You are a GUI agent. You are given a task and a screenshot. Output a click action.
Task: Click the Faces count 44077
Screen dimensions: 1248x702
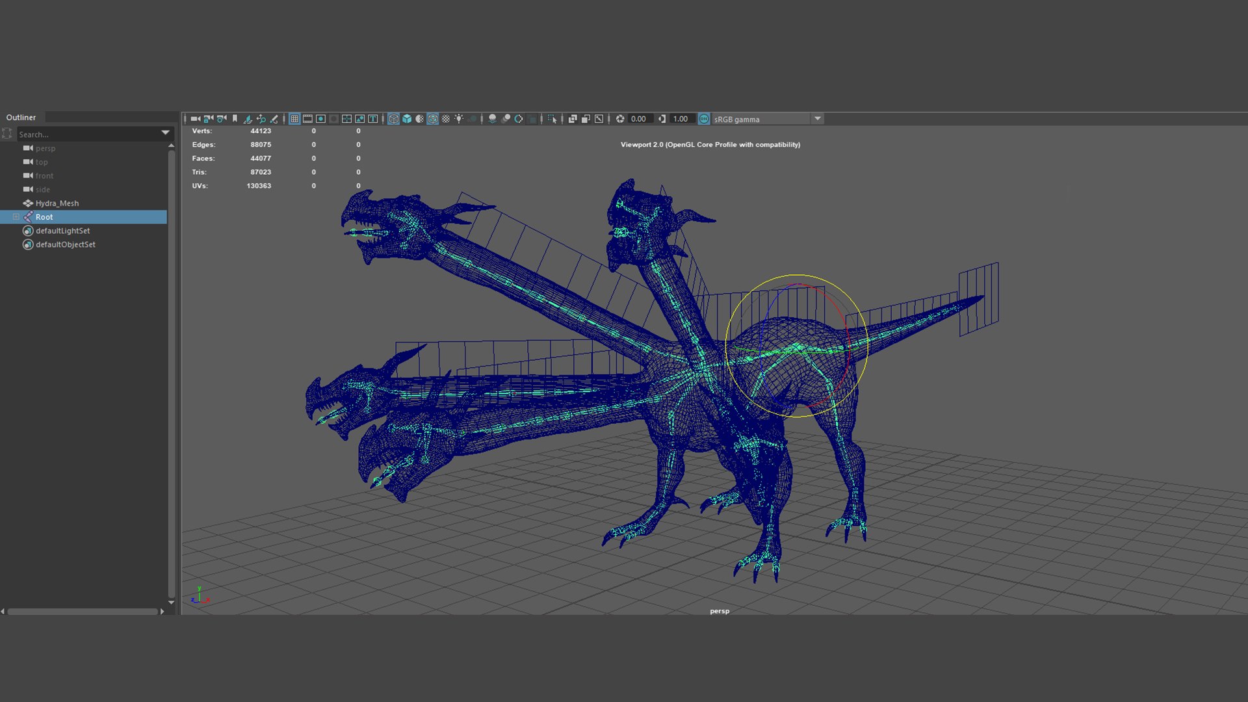261,158
